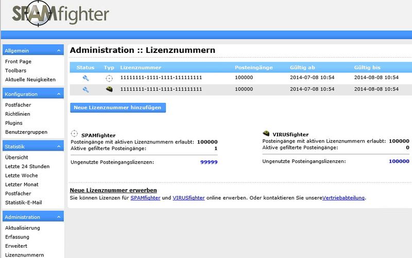Image resolution: width=412 pixels, height=258 pixels.
Task: Open Erfassung under Administration
Action: (x=17, y=237)
